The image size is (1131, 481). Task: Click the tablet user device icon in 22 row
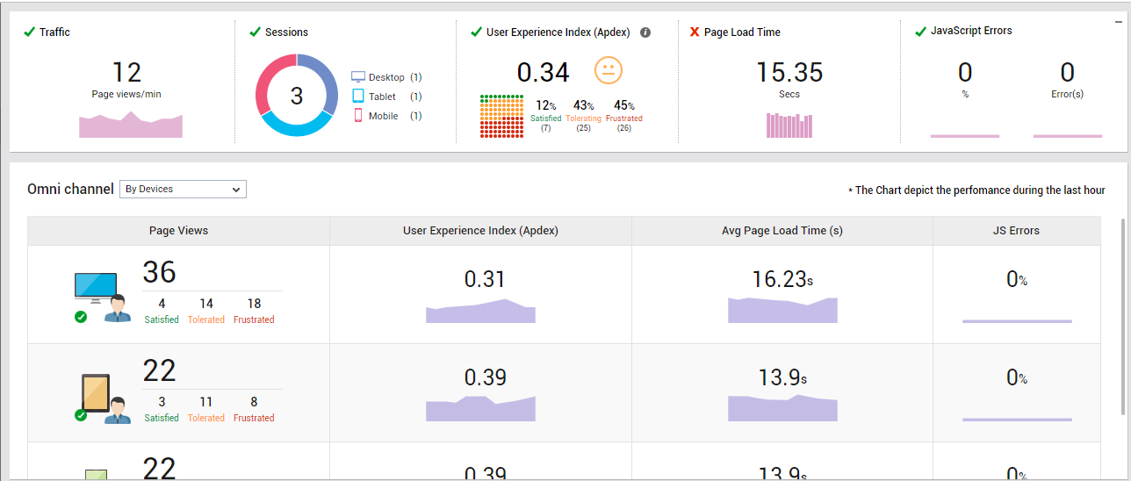105,398
